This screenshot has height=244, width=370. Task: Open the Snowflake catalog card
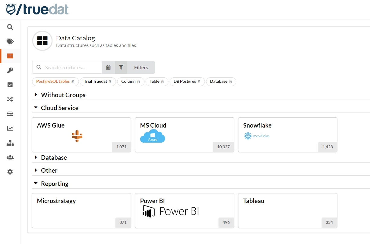point(287,134)
